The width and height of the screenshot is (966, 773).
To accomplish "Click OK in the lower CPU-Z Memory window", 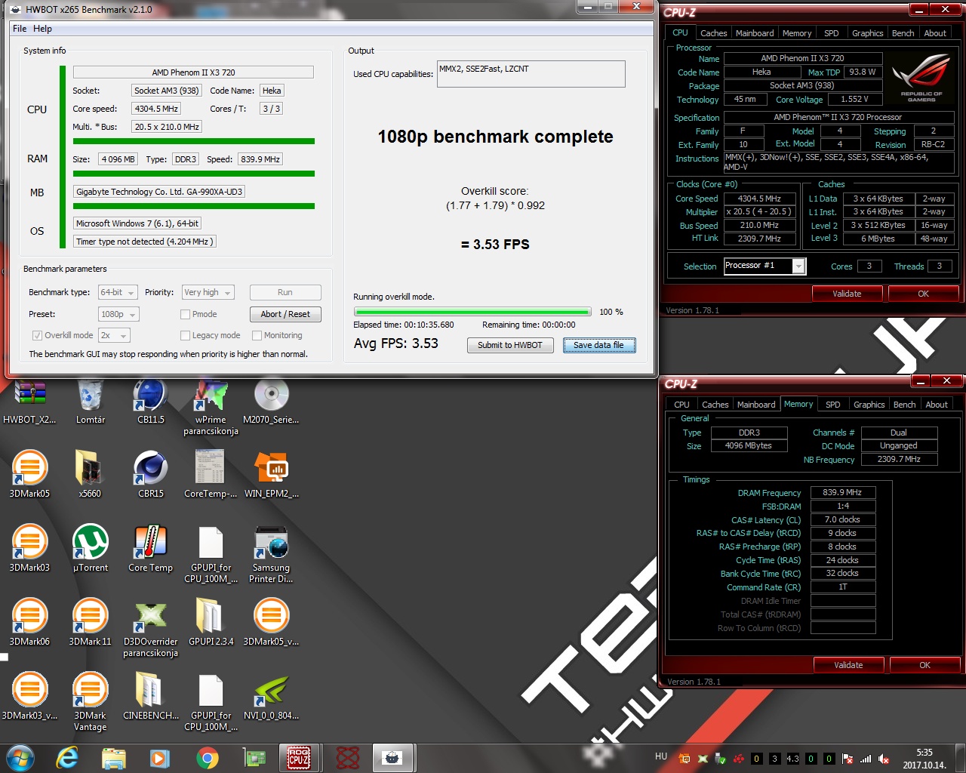I will coord(924,665).
